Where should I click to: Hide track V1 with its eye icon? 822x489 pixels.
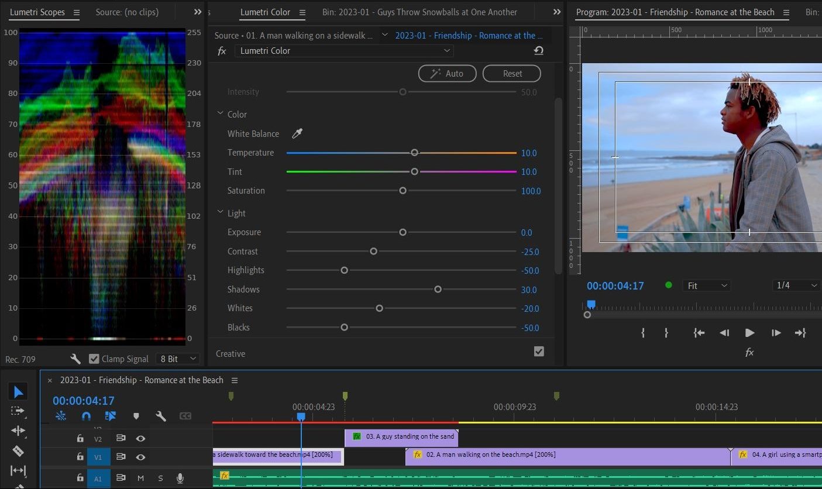click(140, 457)
